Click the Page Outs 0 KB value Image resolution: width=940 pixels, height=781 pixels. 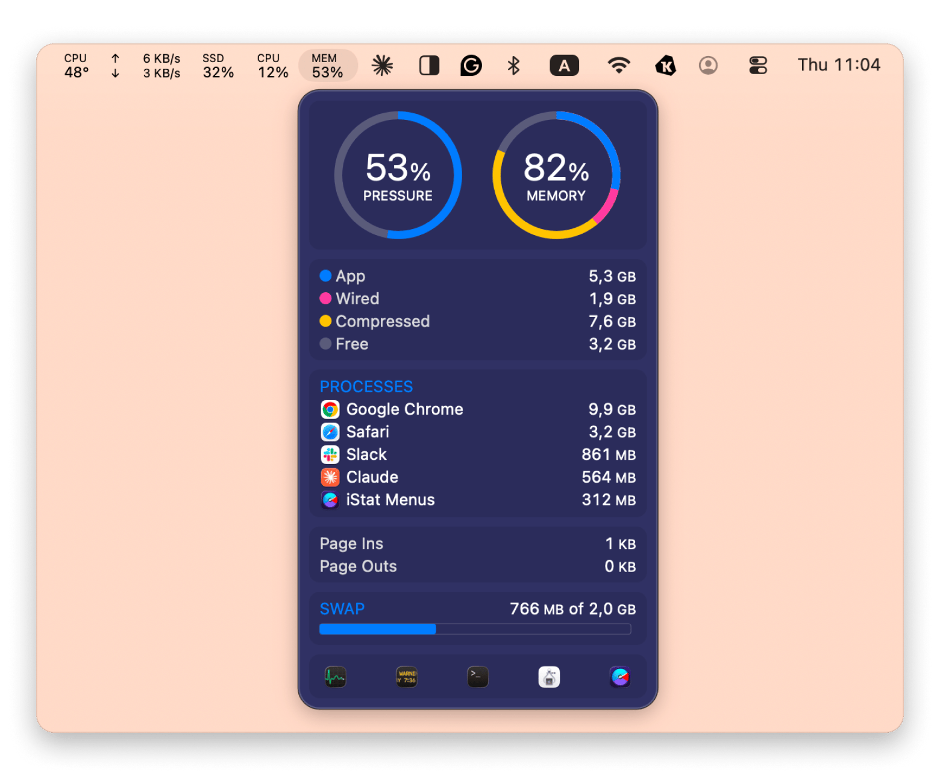click(x=621, y=566)
